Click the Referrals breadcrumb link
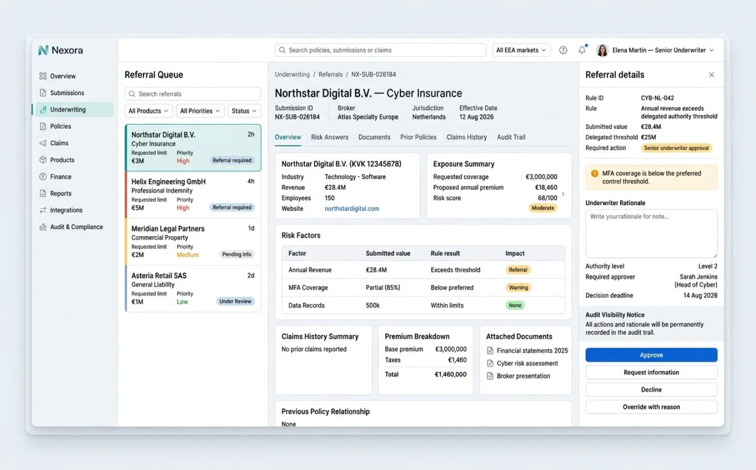 [x=331, y=74]
